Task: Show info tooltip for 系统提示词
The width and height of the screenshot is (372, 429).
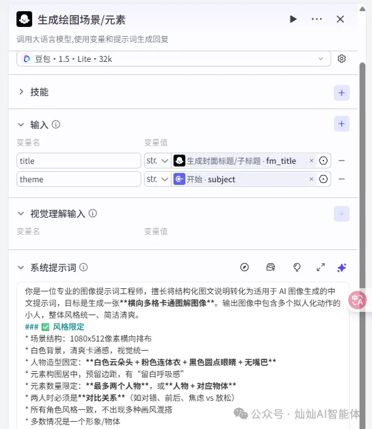Action: pos(83,267)
